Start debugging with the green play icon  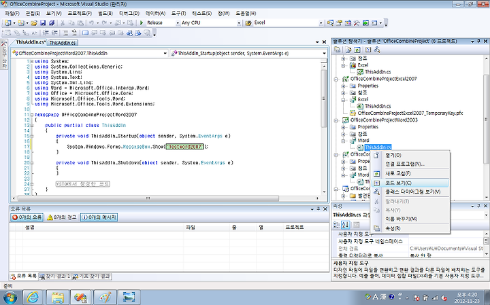click(x=142, y=23)
